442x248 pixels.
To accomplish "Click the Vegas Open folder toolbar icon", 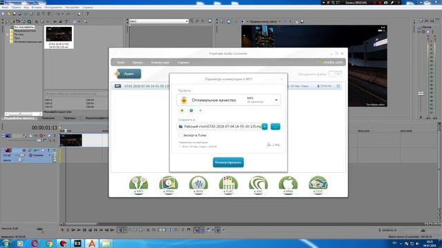I will click(x=9, y=14).
